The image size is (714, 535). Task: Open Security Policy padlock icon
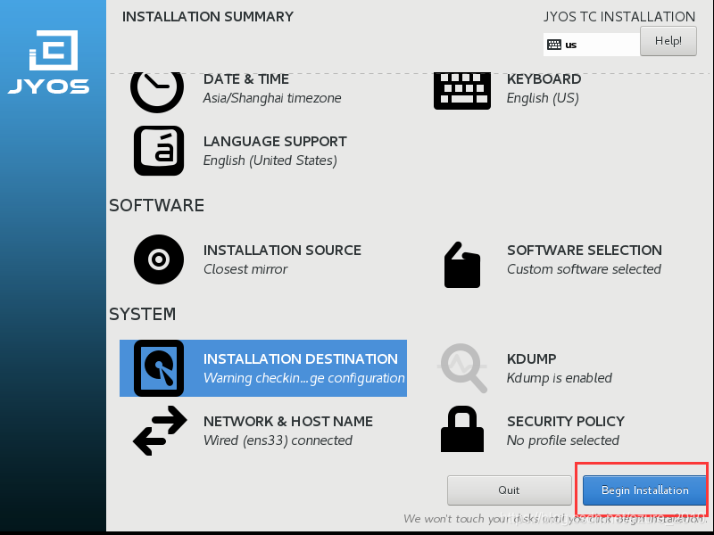(x=462, y=429)
